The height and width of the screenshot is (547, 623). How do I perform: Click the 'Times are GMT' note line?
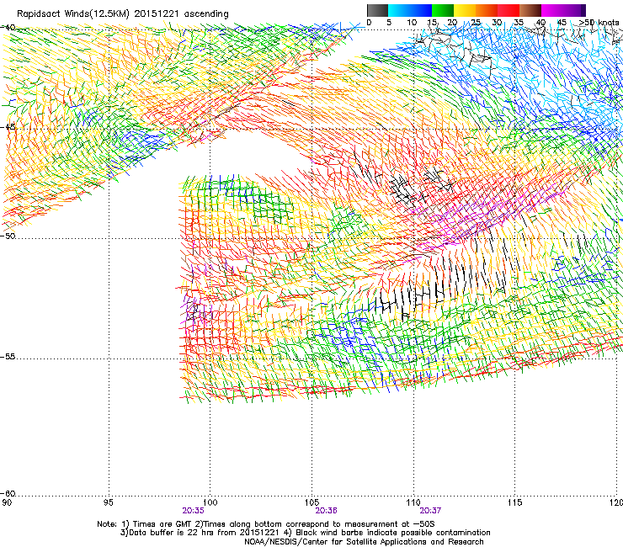click(x=266, y=524)
